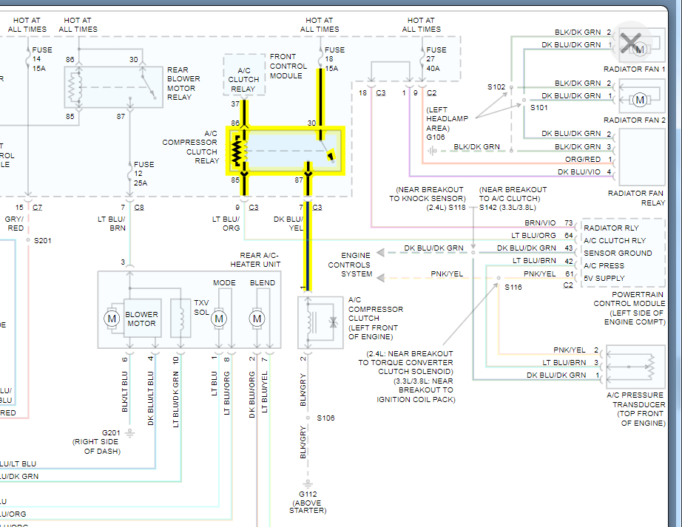
Task: Click the Fuse 27 40A label
Action: (436, 59)
